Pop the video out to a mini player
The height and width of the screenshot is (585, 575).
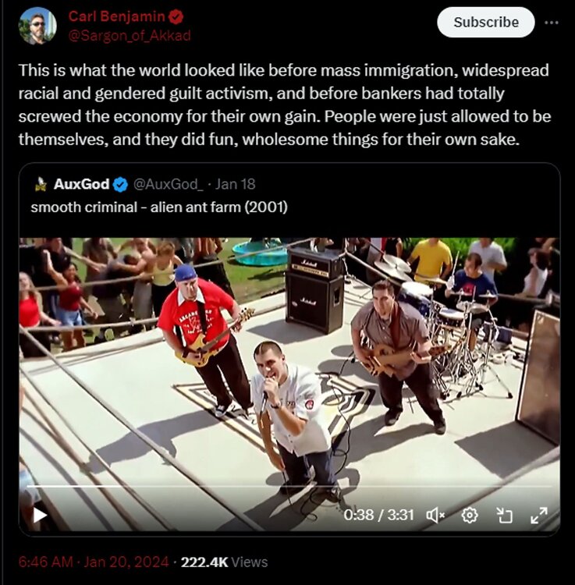click(504, 515)
